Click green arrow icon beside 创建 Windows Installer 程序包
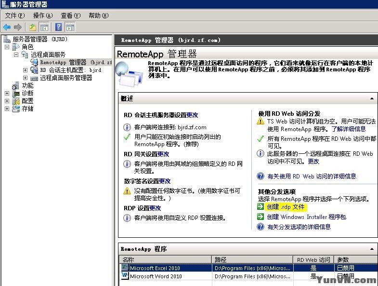 click(261, 217)
